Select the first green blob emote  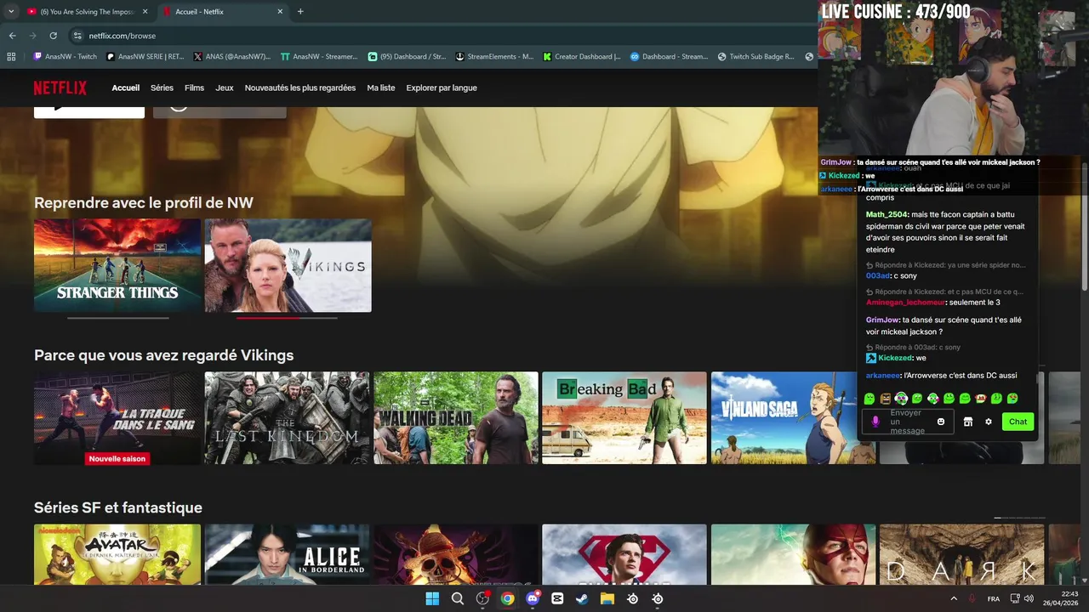click(x=869, y=398)
